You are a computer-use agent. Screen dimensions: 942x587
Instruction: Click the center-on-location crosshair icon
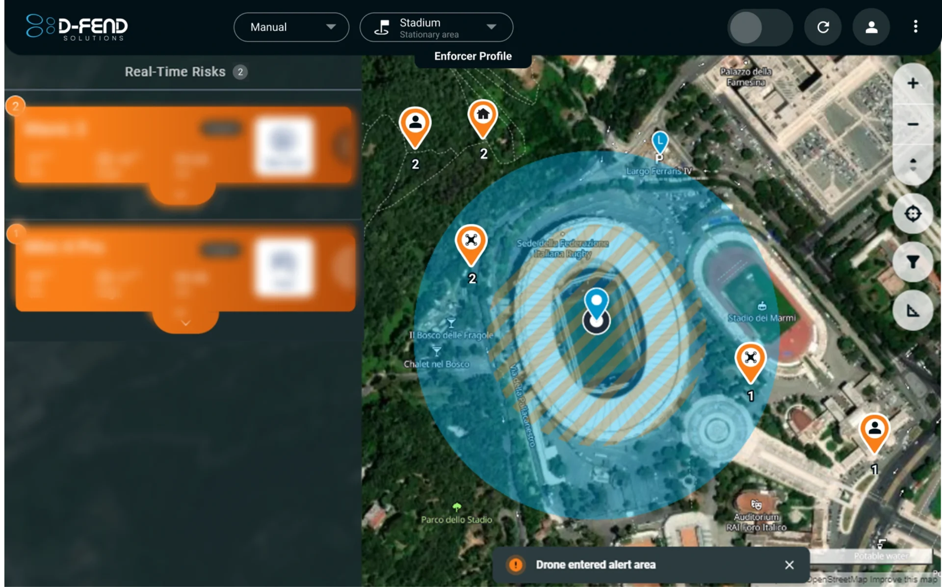click(913, 214)
